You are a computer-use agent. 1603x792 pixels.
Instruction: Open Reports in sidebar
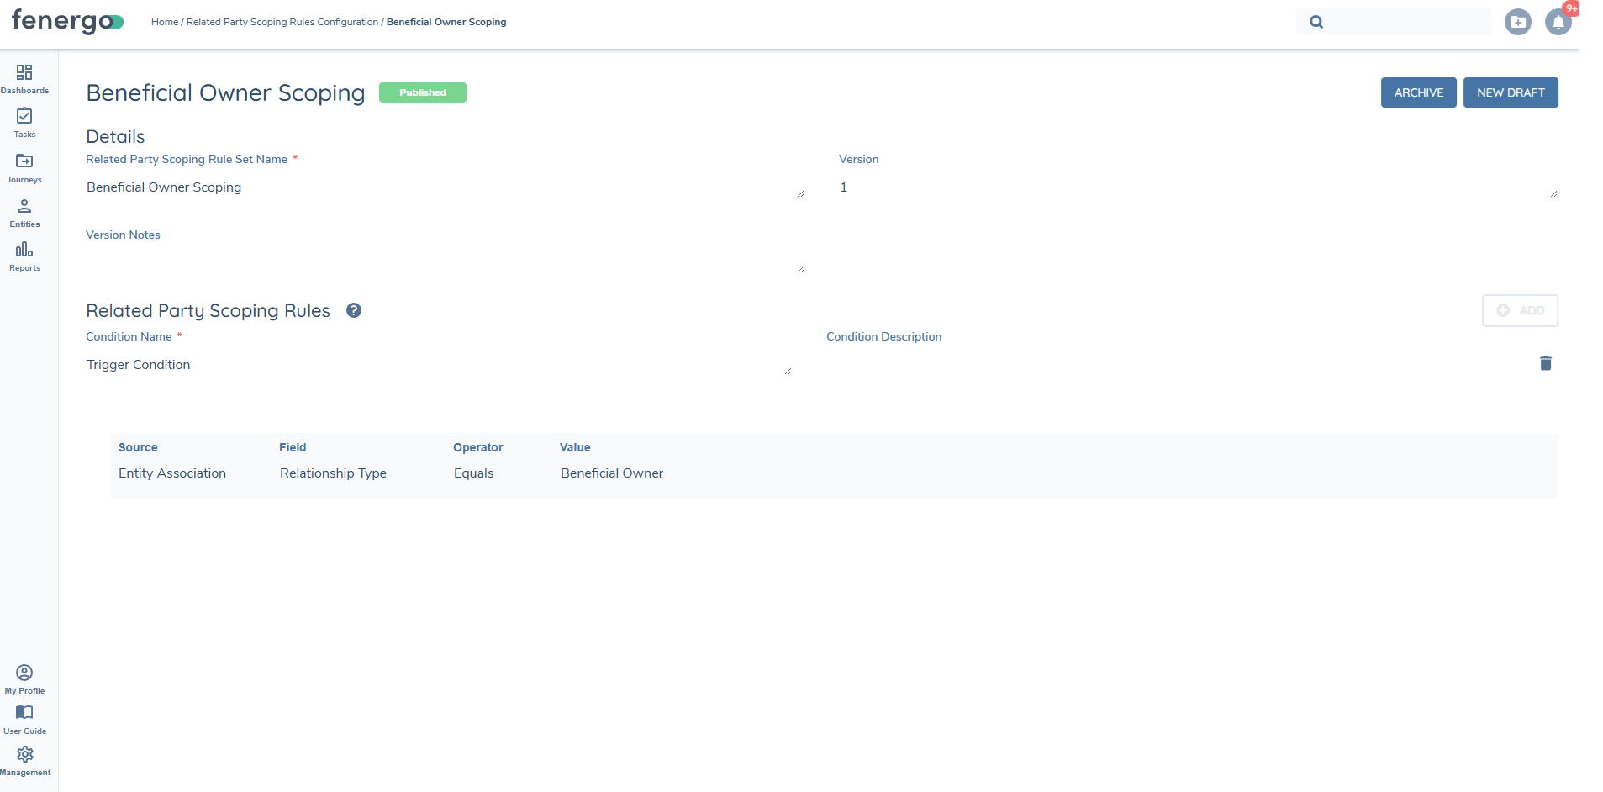[24, 256]
